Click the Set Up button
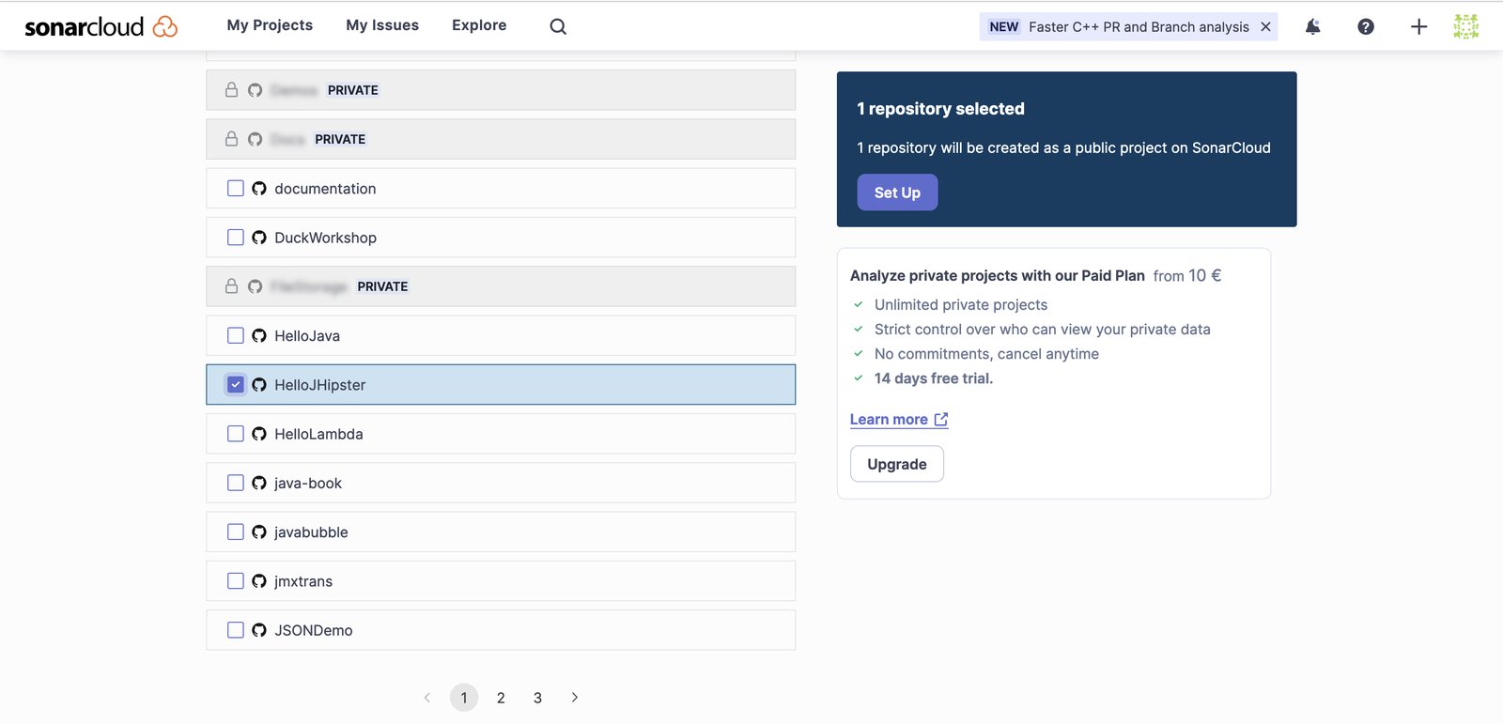1503x724 pixels. pos(897,193)
